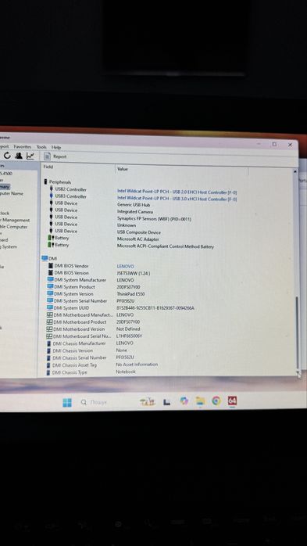
Task: Open the Tools menu
Action: [41, 147]
